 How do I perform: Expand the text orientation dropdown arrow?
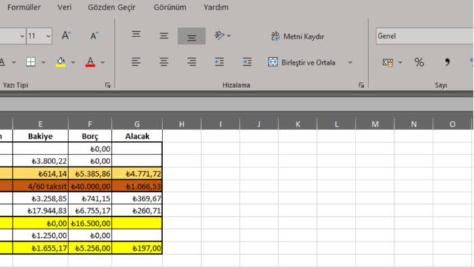[x=229, y=36]
